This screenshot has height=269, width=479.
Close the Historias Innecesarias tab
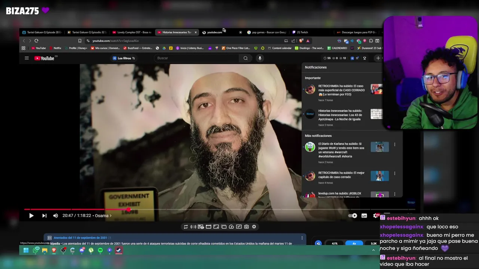[195, 32]
